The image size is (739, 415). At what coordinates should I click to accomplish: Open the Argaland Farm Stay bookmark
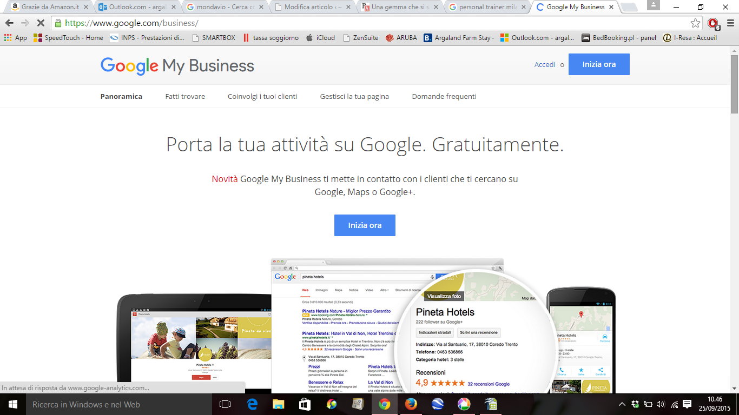coord(458,38)
